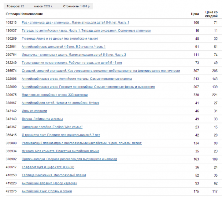222x197 pixels.
Task: Click 'Наглядное пособие. English "Моя семья"' link
Action: click(x=52, y=127)
